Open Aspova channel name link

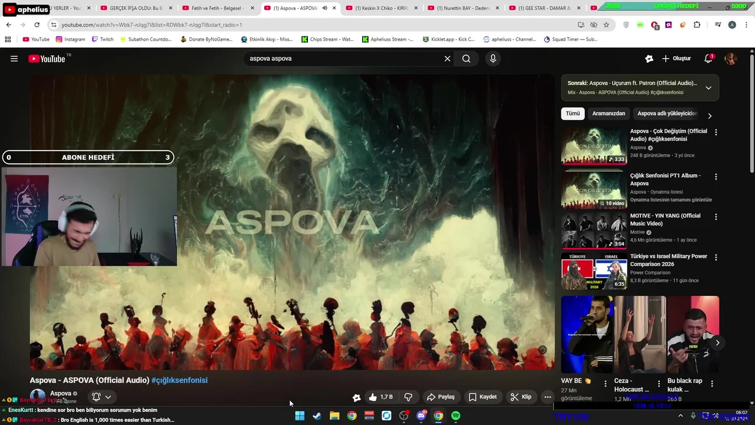point(61,393)
